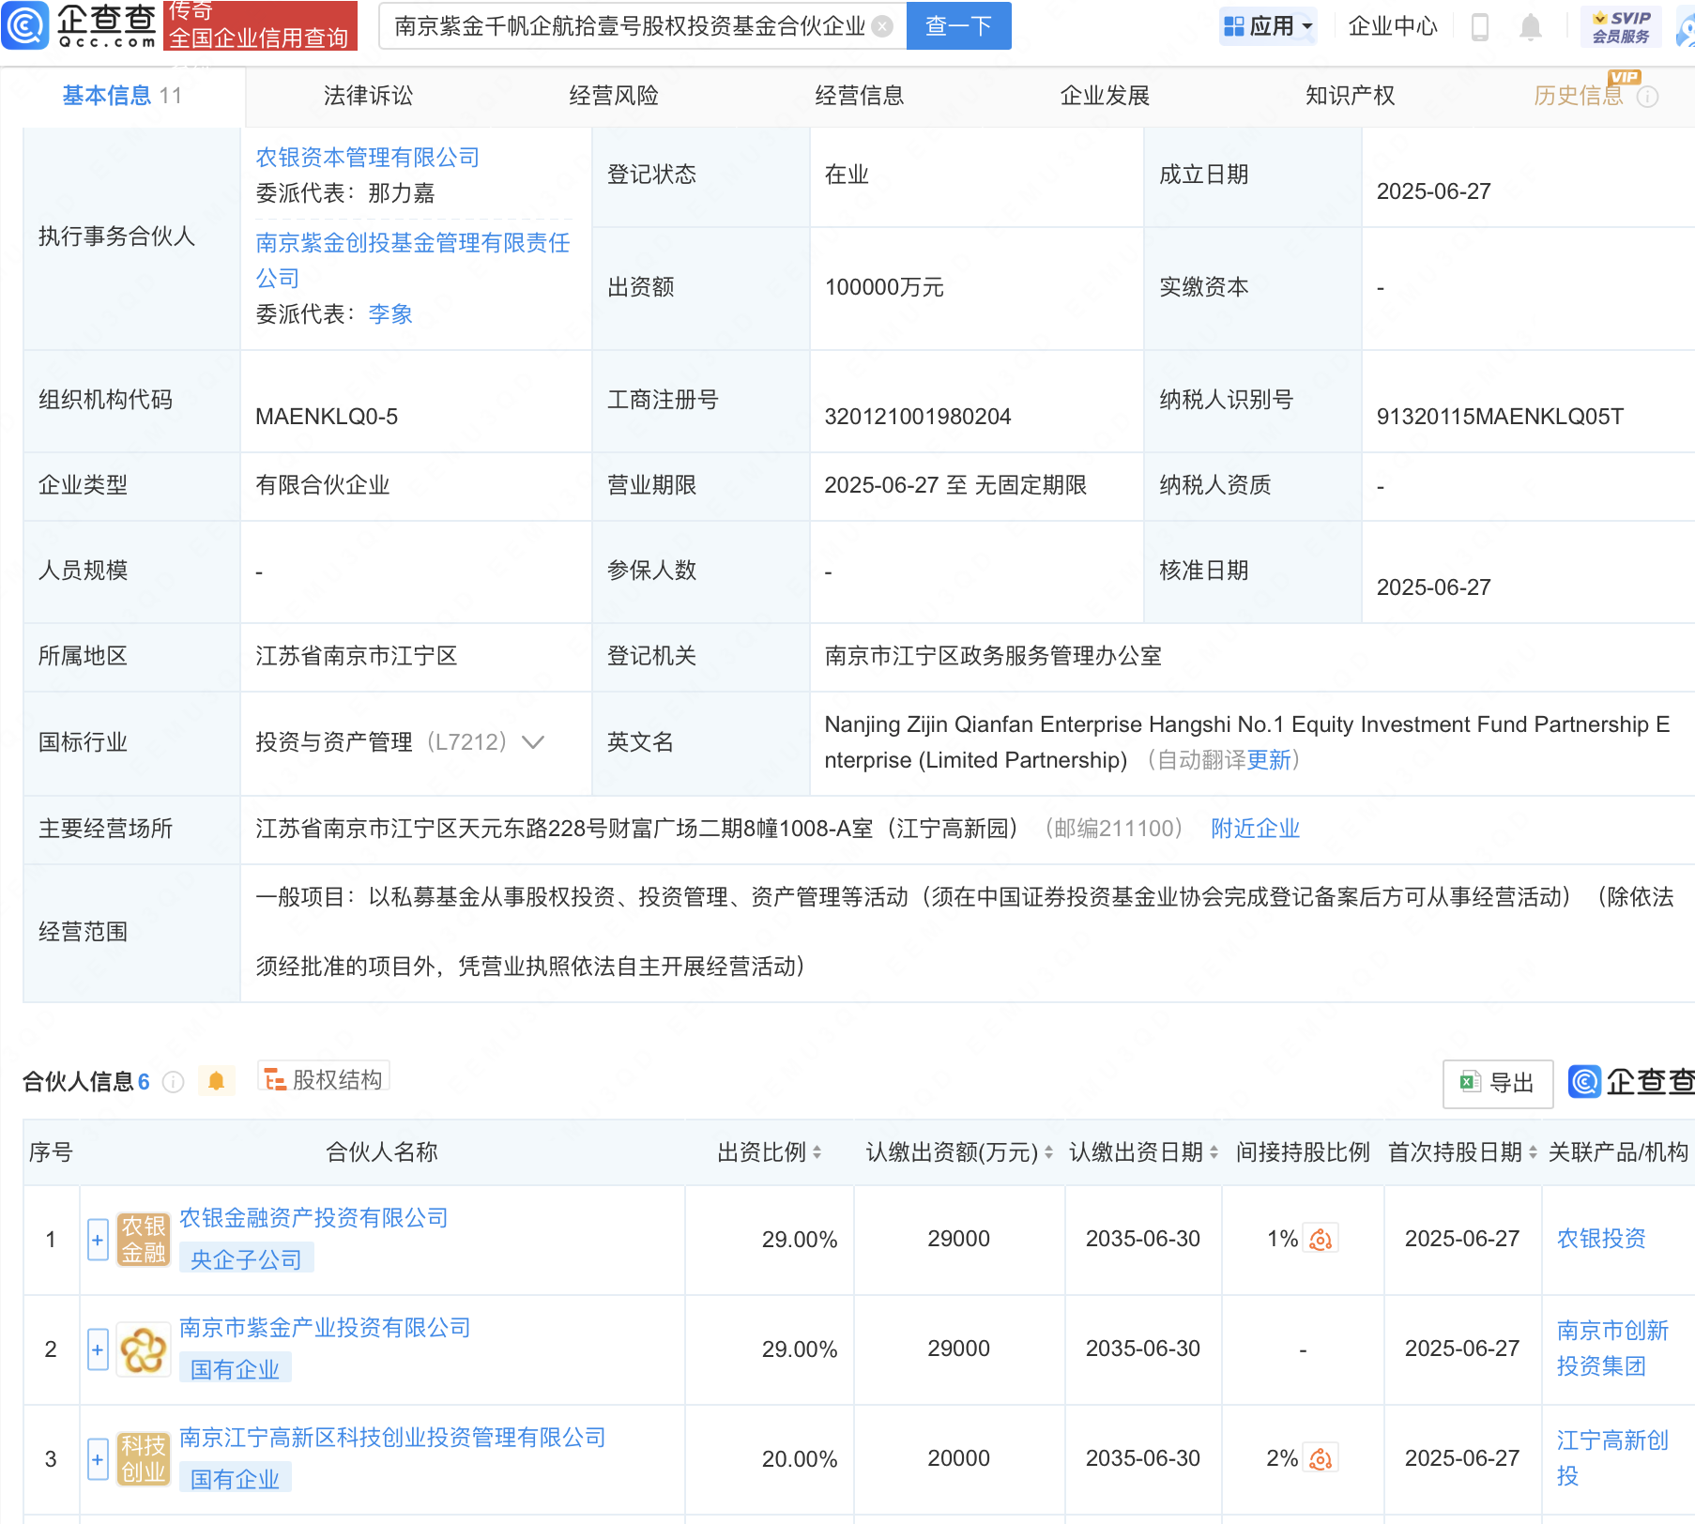This screenshot has height=1524, width=1695.
Task: Click representative 李象 link
Action: pos(390,314)
